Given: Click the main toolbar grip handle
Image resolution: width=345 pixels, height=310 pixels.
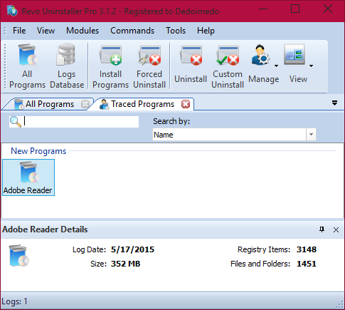Looking at the screenshot, I should 5,66.
